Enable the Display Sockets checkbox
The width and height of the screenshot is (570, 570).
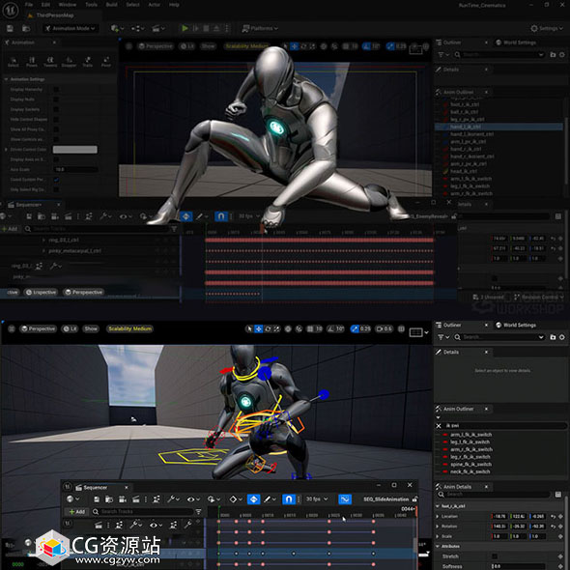coord(56,109)
